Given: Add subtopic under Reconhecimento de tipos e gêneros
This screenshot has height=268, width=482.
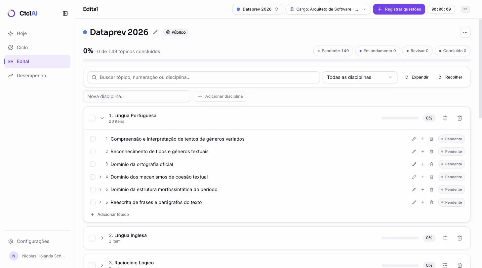Looking at the screenshot, I should 422,151.
